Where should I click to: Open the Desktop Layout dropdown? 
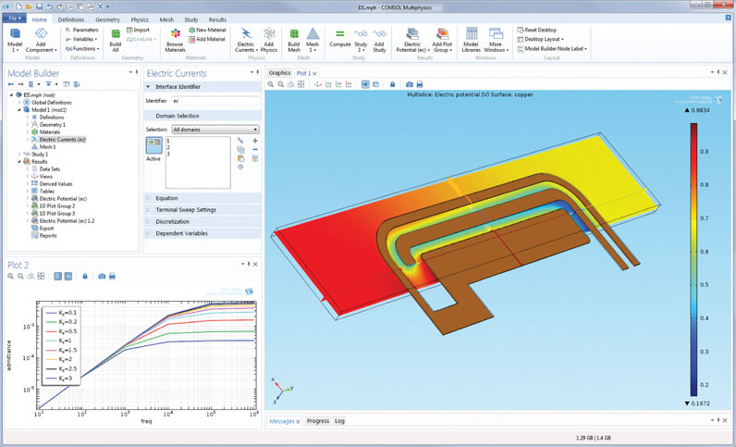click(x=541, y=39)
